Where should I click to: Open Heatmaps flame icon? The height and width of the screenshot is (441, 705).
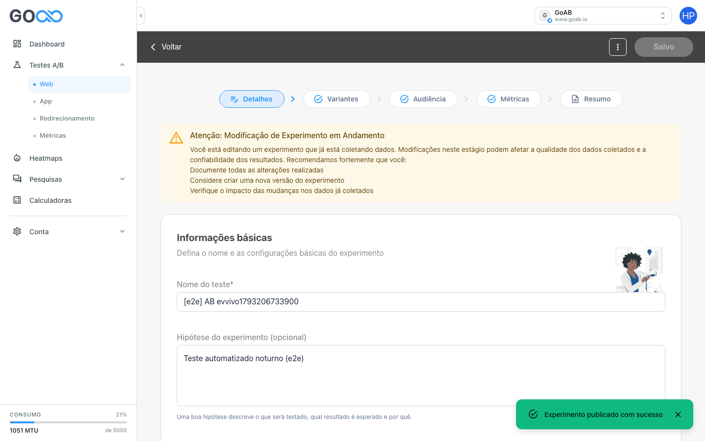17,158
